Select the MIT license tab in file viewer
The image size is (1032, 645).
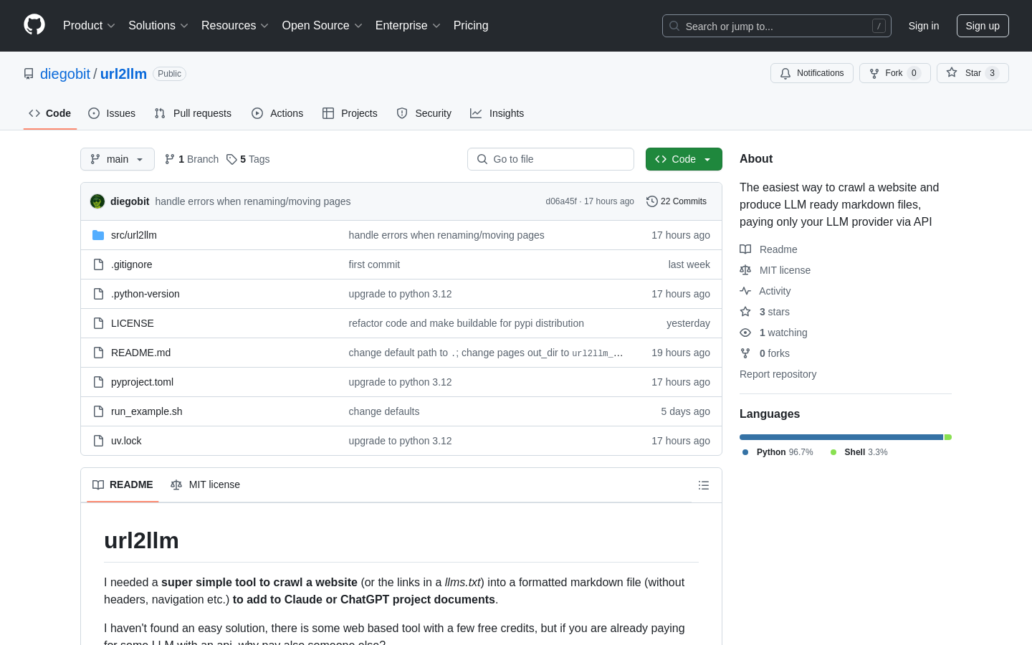tap(205, 485)
